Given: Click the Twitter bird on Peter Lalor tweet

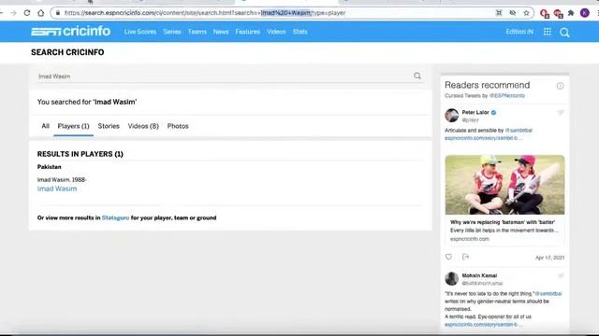Looking at the screenshot, I should coord(561,112).
